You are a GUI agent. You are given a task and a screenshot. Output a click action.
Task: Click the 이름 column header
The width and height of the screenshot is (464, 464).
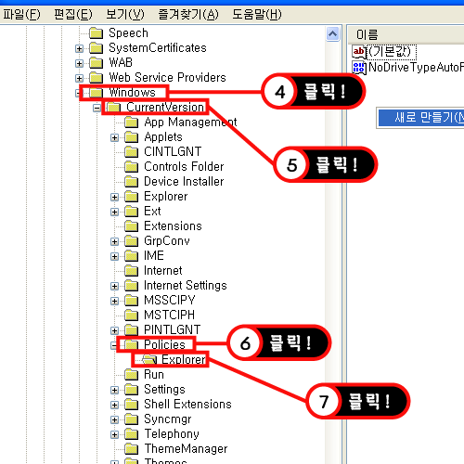coord(406,34)
